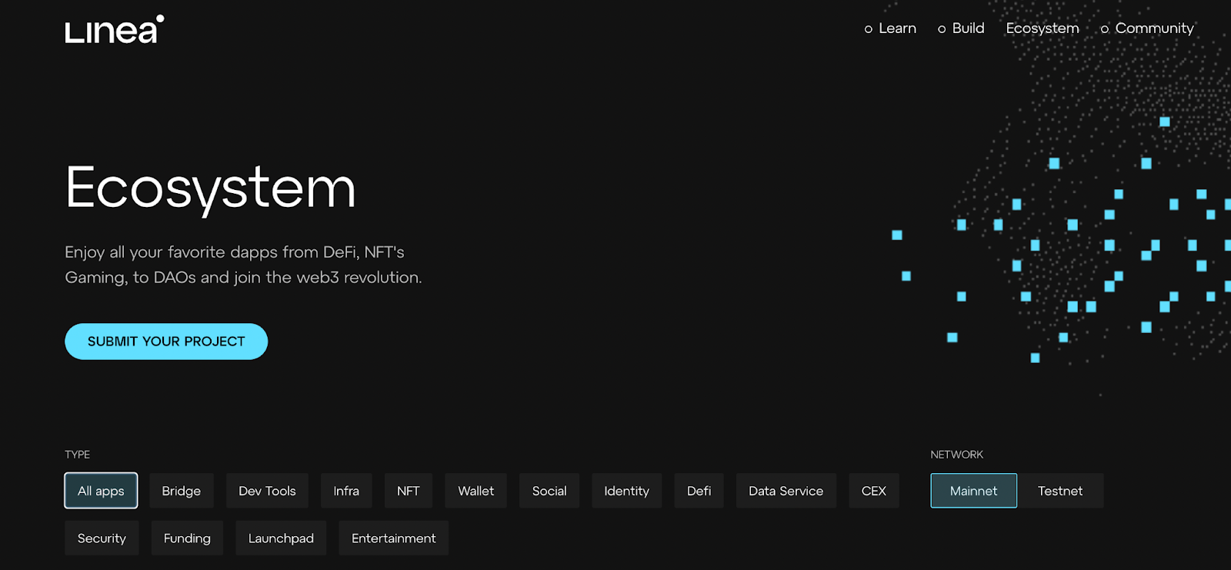Filter by Security type
Screen dimensions: 1231x570
click(x=102, y=538)
